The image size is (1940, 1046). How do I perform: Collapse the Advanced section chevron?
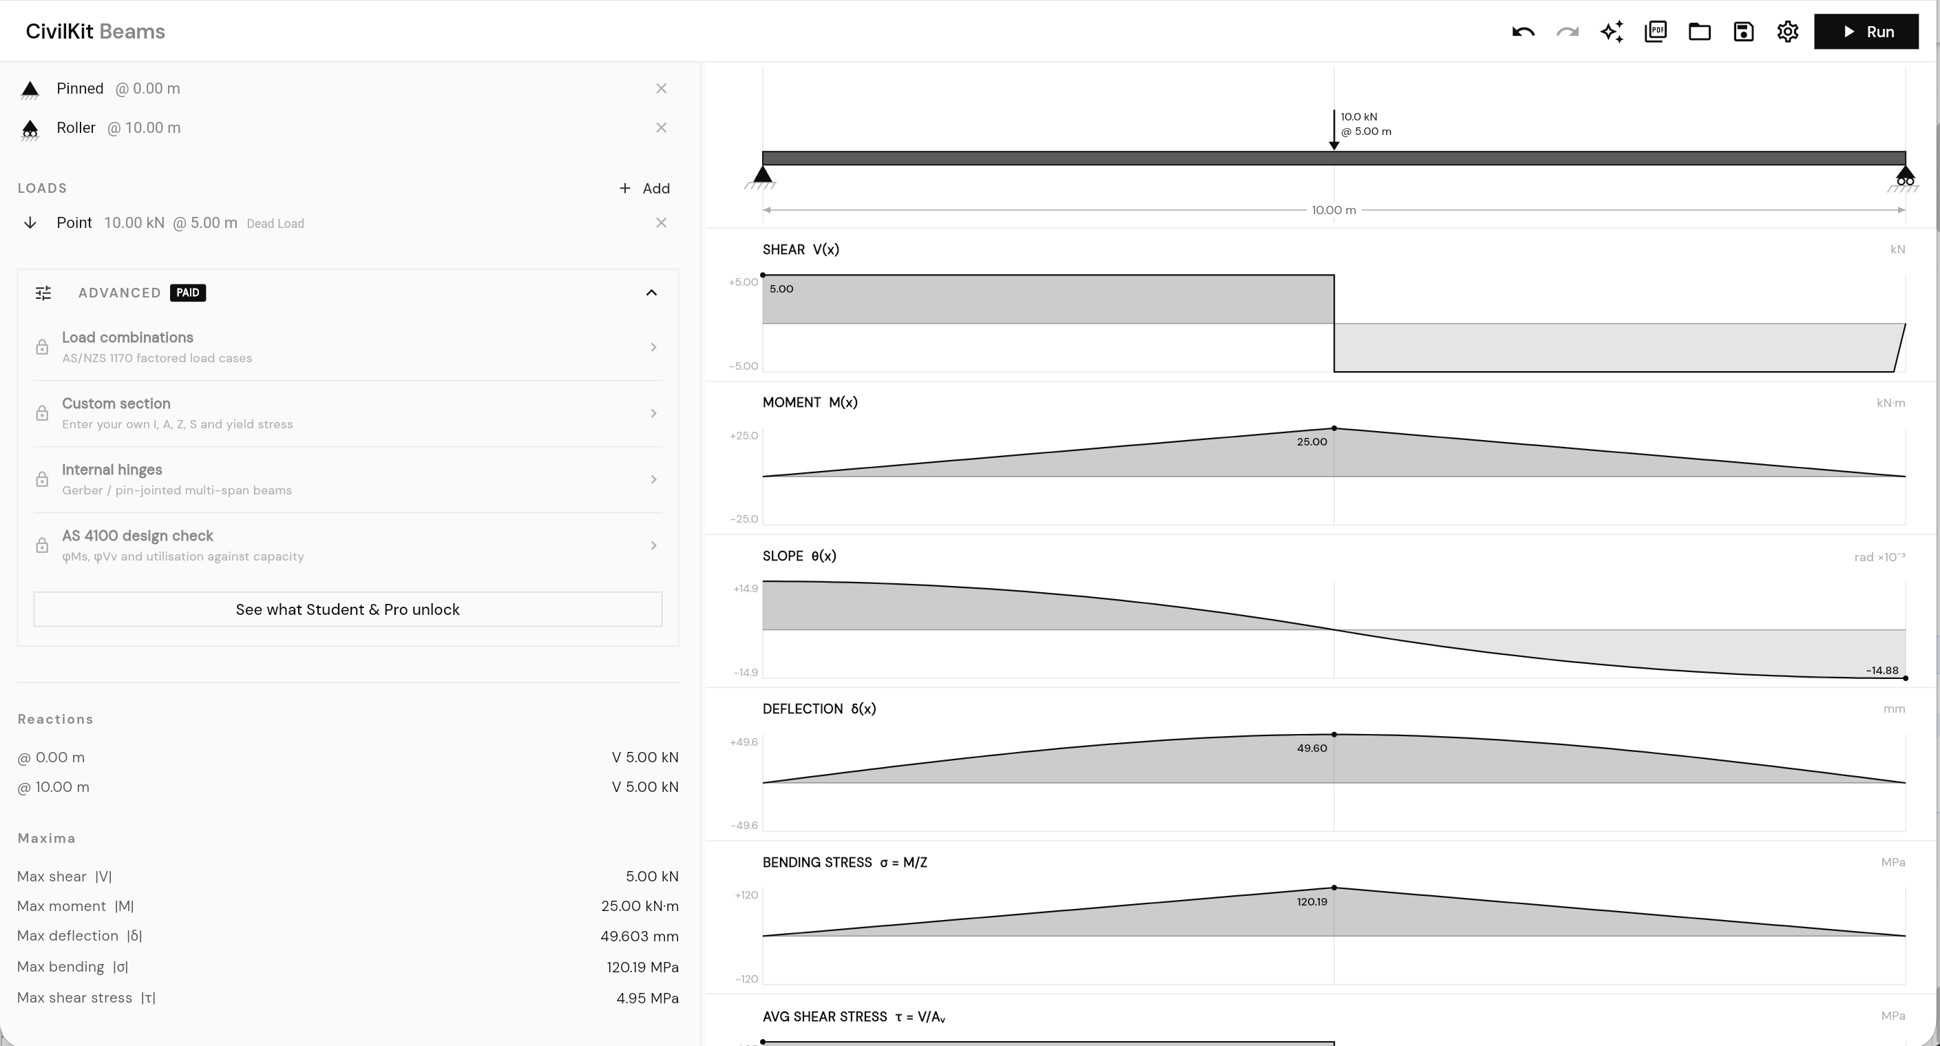click(651, 292)
